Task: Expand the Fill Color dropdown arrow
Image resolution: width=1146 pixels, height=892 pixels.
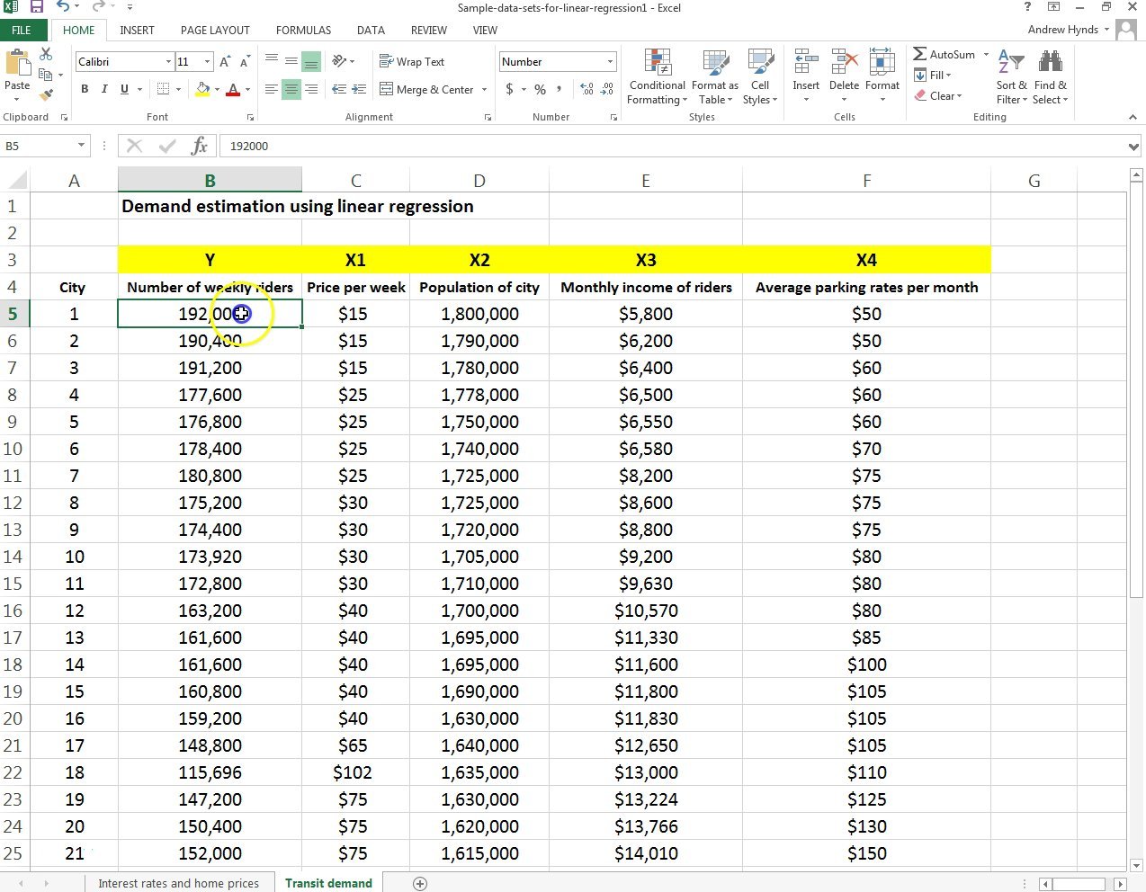Action: 216,91
